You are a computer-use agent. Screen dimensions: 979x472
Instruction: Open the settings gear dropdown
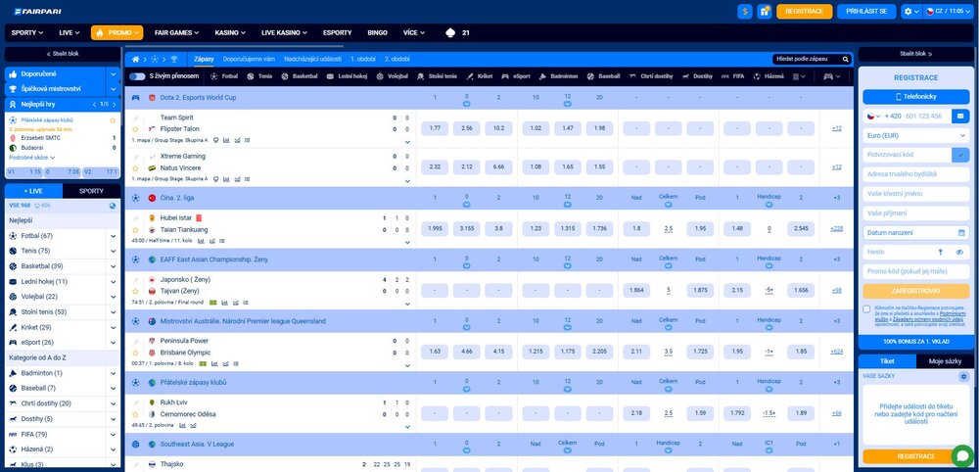pyautogui.click(x=910, y=12)
